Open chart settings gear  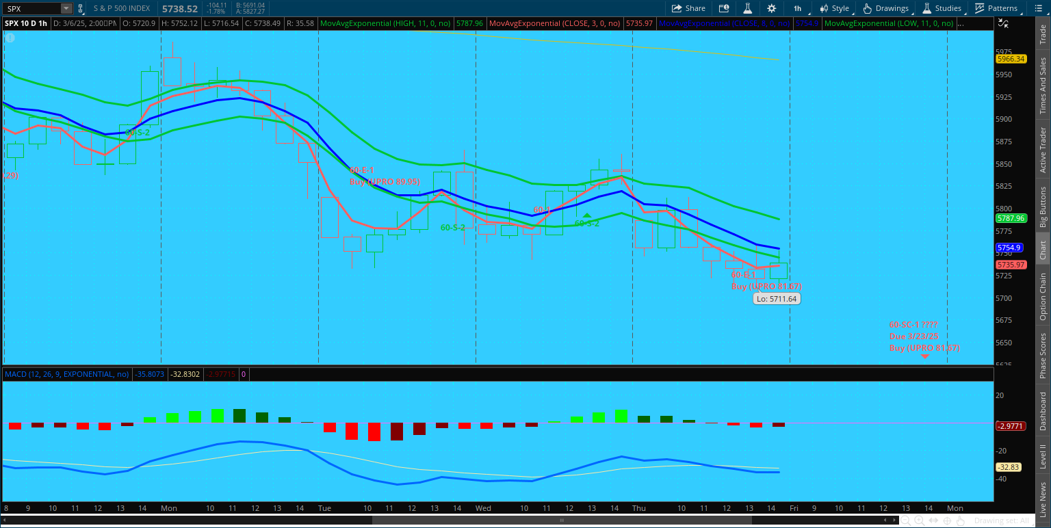click(772, 8)
